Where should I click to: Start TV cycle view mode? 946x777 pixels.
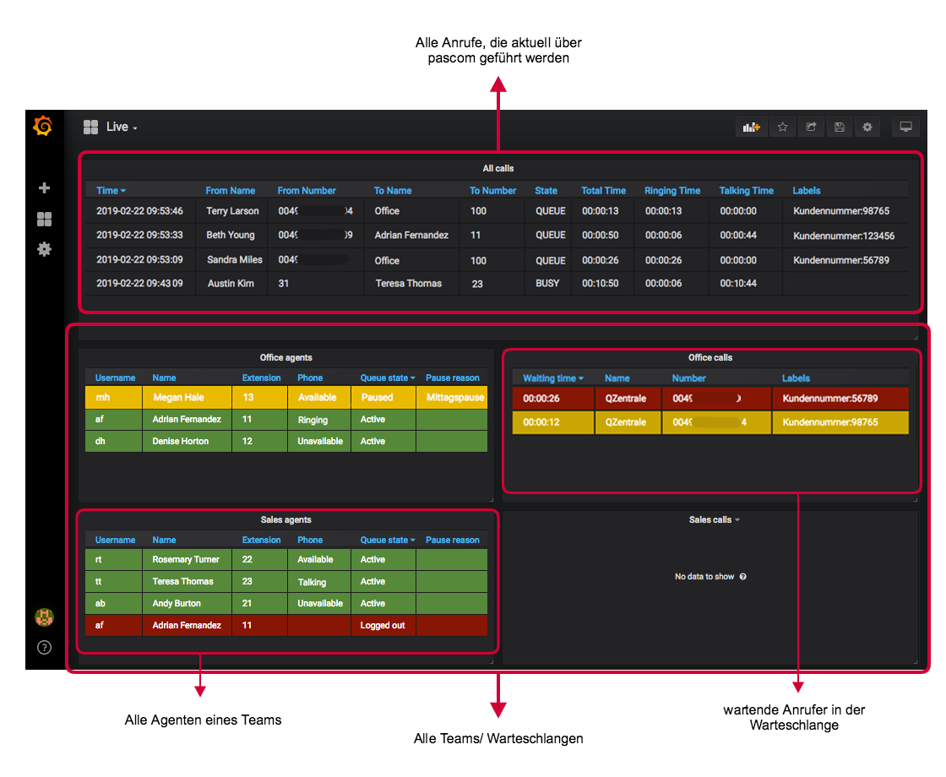(906, 126)
